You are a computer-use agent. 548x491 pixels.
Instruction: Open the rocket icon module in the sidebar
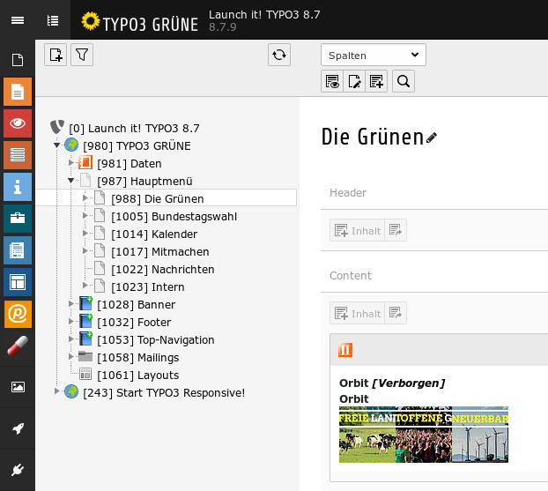click(x=17, y=428)
